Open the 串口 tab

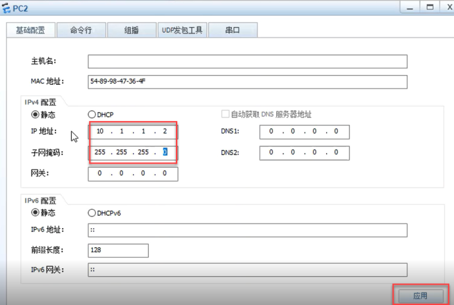233,30
